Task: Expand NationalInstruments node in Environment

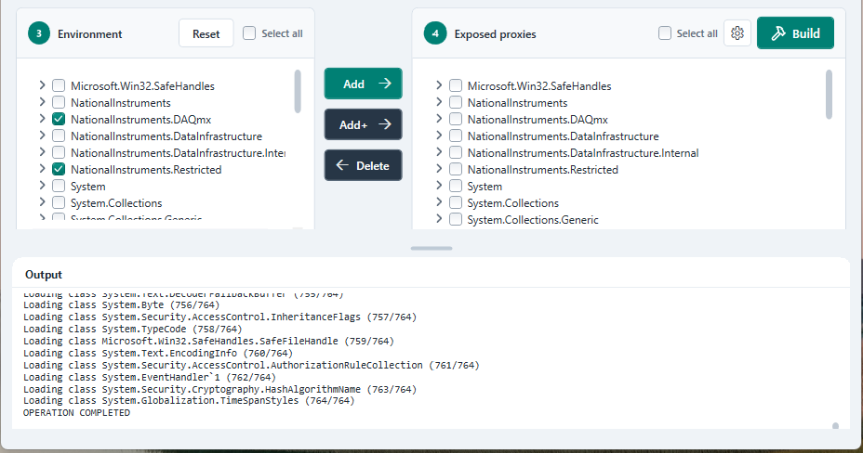Action: (x=43, y=101)
